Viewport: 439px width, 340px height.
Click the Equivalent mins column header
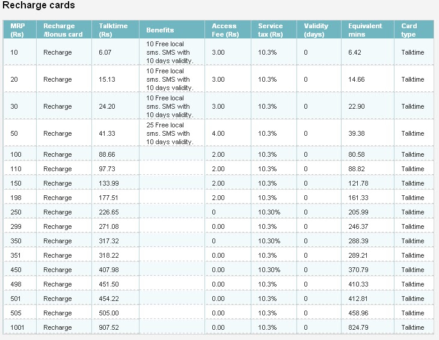tap(365, 30)
